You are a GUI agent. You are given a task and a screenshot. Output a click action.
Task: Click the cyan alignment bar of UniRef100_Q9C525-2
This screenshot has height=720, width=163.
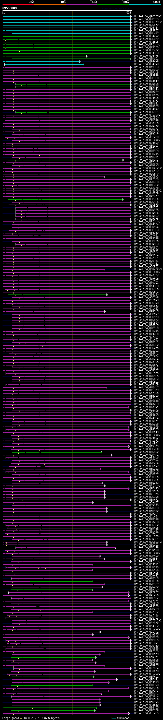tap(67, 17)
